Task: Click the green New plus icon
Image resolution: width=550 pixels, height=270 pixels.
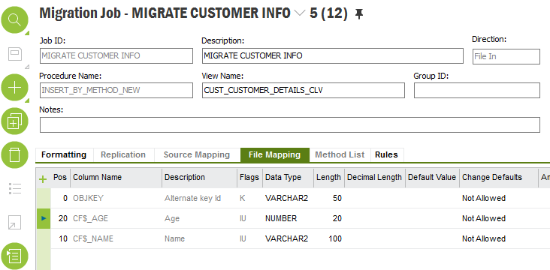Action: pyautogui.click(x=15, y=88)
